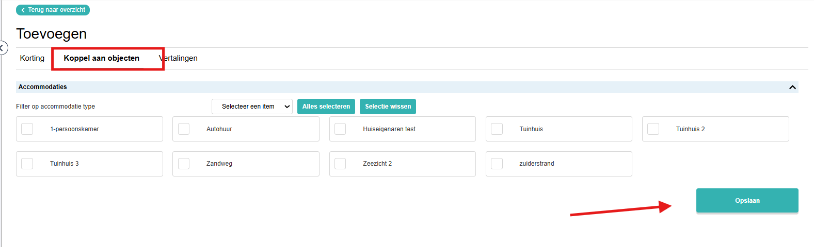Enable the Zeezicht 2 checkbox
This screenshot has height=247, width=814.
[340, 164]
